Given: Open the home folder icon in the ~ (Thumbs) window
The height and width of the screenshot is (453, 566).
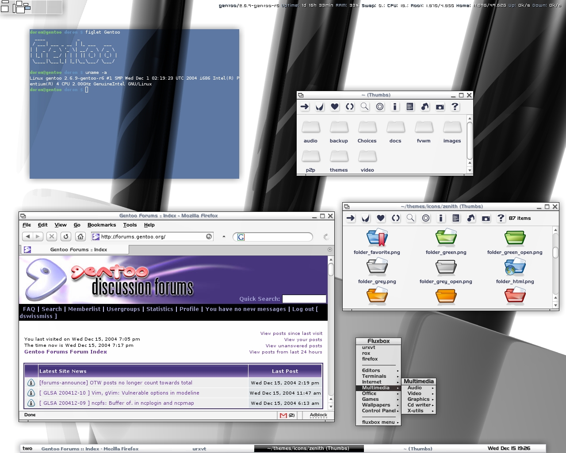Looking at the screenshot, I should [320, 107].
